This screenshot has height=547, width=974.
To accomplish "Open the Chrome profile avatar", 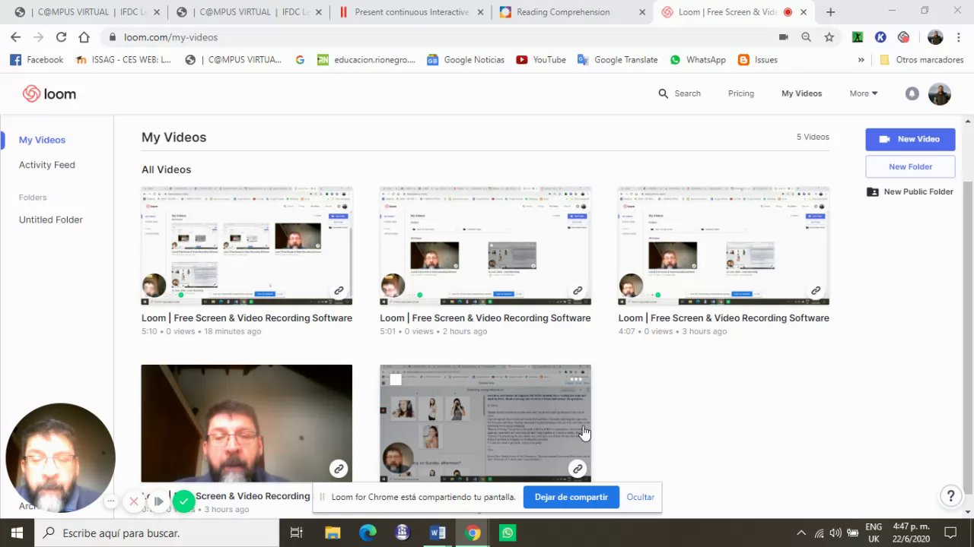I will 935,37.
